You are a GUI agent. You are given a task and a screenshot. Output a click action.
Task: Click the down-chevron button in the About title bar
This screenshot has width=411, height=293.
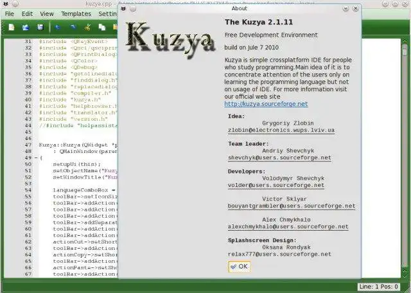345,8
